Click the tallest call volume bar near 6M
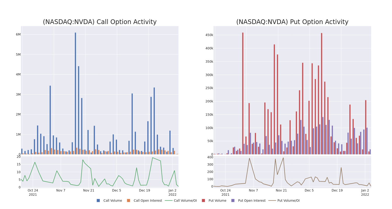 tap(76, 93)
